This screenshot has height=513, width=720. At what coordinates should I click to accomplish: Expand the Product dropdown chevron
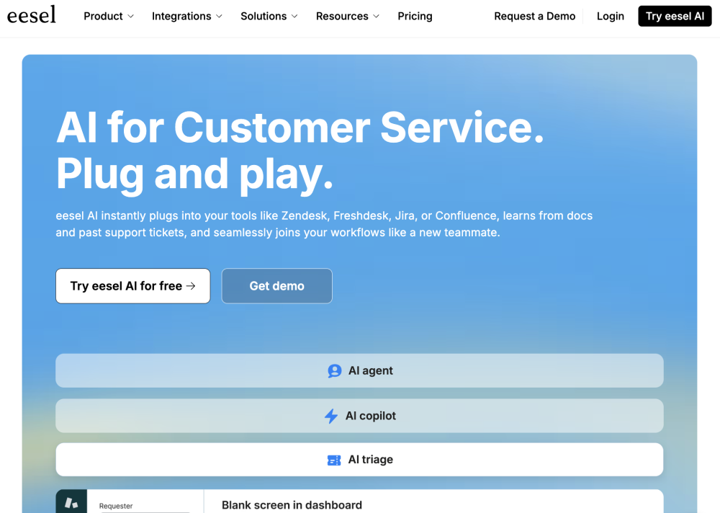pyautogui.click(x=130, y=17)
